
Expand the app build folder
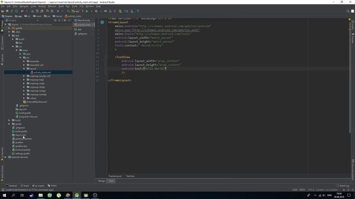(13, 39)
